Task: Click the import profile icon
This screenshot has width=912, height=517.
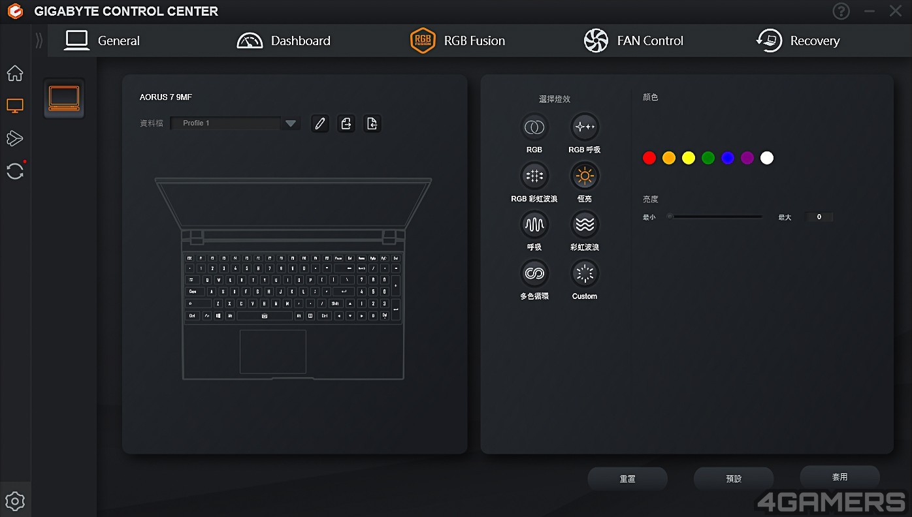Action: (372, 123)
